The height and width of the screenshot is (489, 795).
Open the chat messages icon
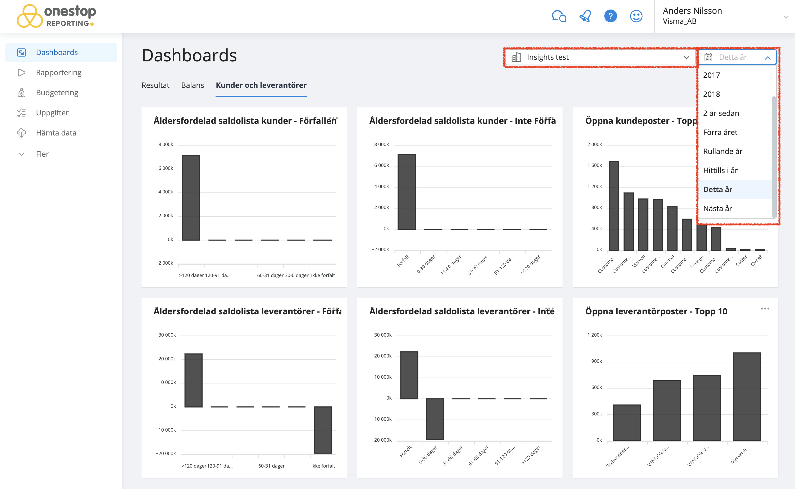[559, 16]
